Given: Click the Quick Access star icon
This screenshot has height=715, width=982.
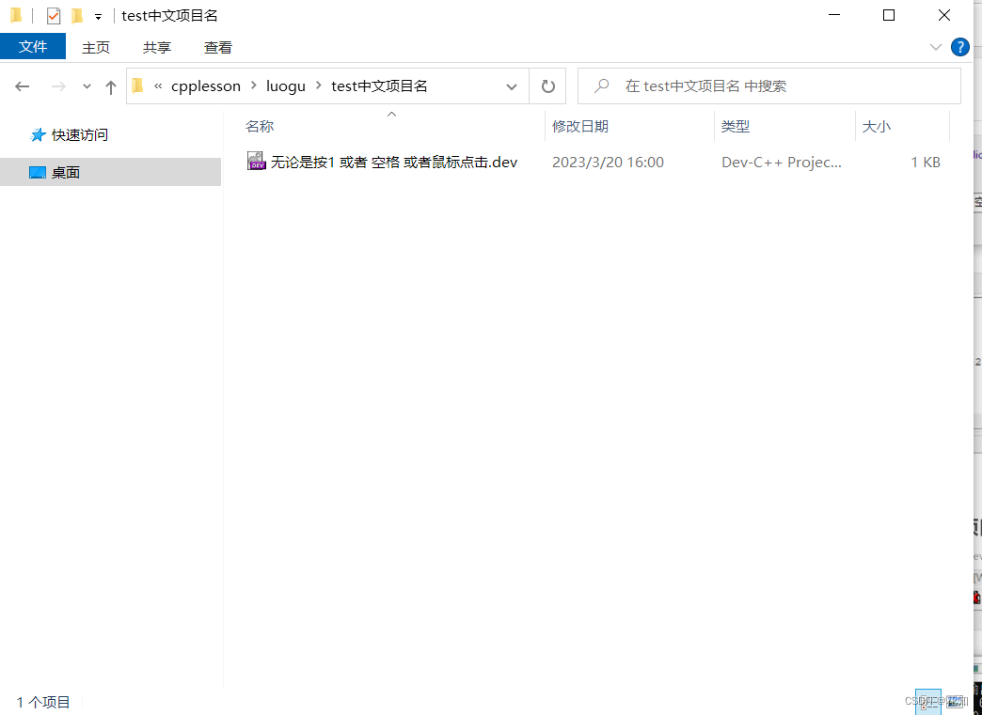Looking at the screenshot, I should [39, 134].
